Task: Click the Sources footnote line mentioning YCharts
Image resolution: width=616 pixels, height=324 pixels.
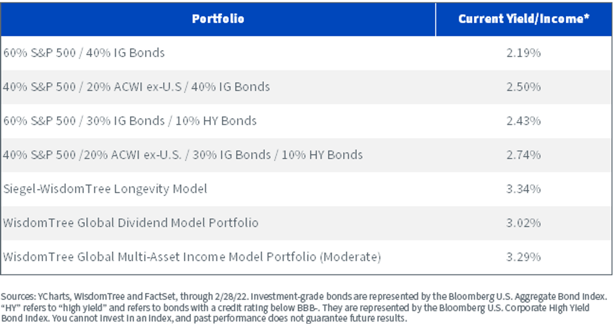Action: [x=304, y=297]
